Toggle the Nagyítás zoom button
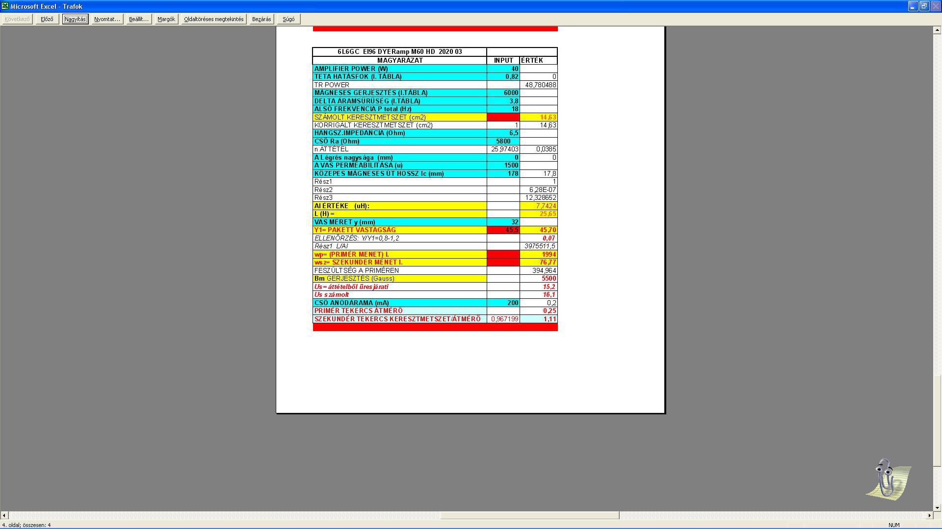The height and width of the screenshot is (529, 942). pos(75,19)
